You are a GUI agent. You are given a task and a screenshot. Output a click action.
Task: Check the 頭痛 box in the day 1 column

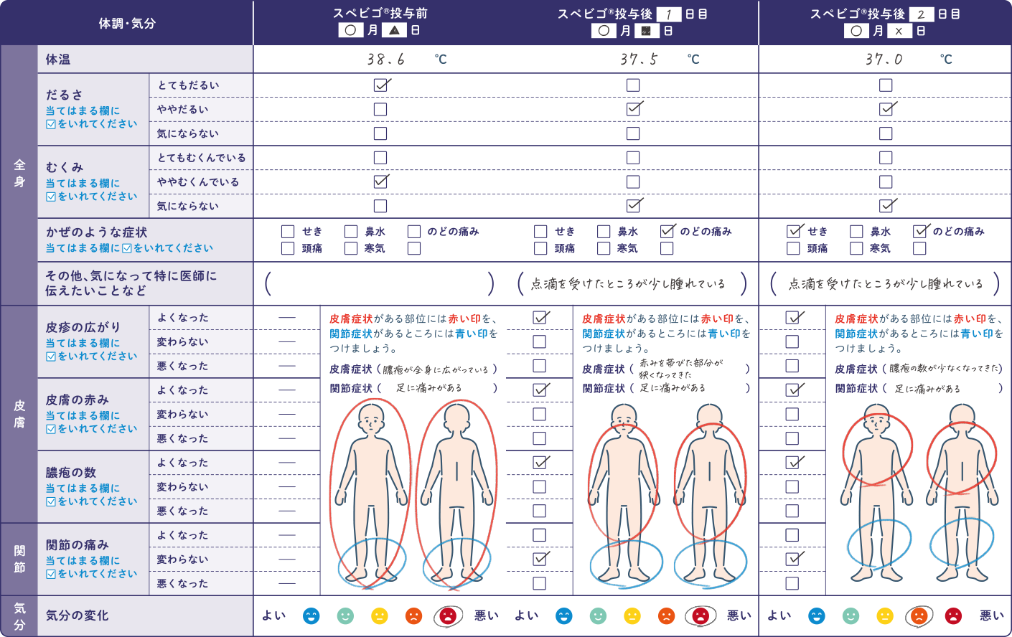click(x=540, y=248)
